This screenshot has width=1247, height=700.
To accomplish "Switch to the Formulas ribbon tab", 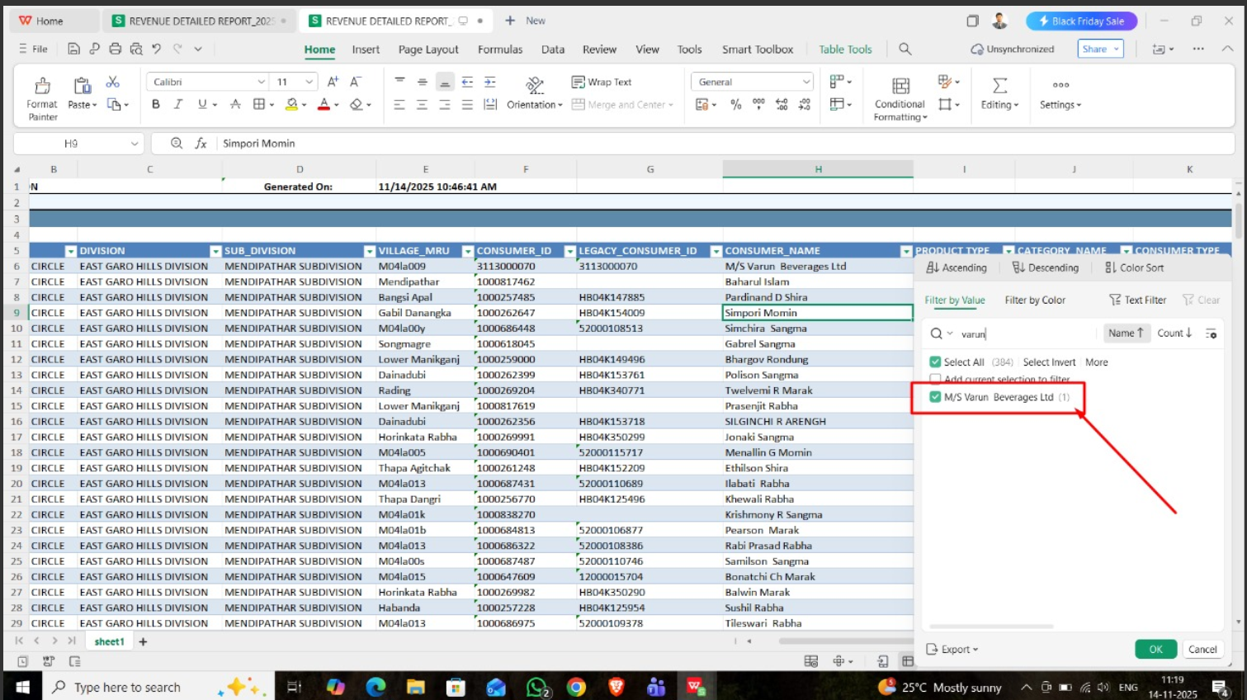I will 499,50.
